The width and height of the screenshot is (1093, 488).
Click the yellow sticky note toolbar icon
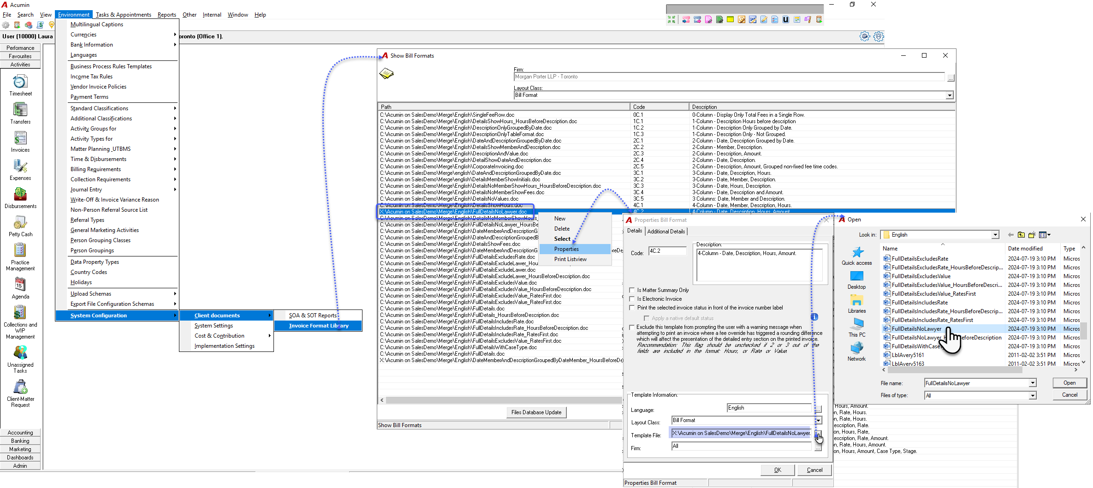(x=730, y=19)
